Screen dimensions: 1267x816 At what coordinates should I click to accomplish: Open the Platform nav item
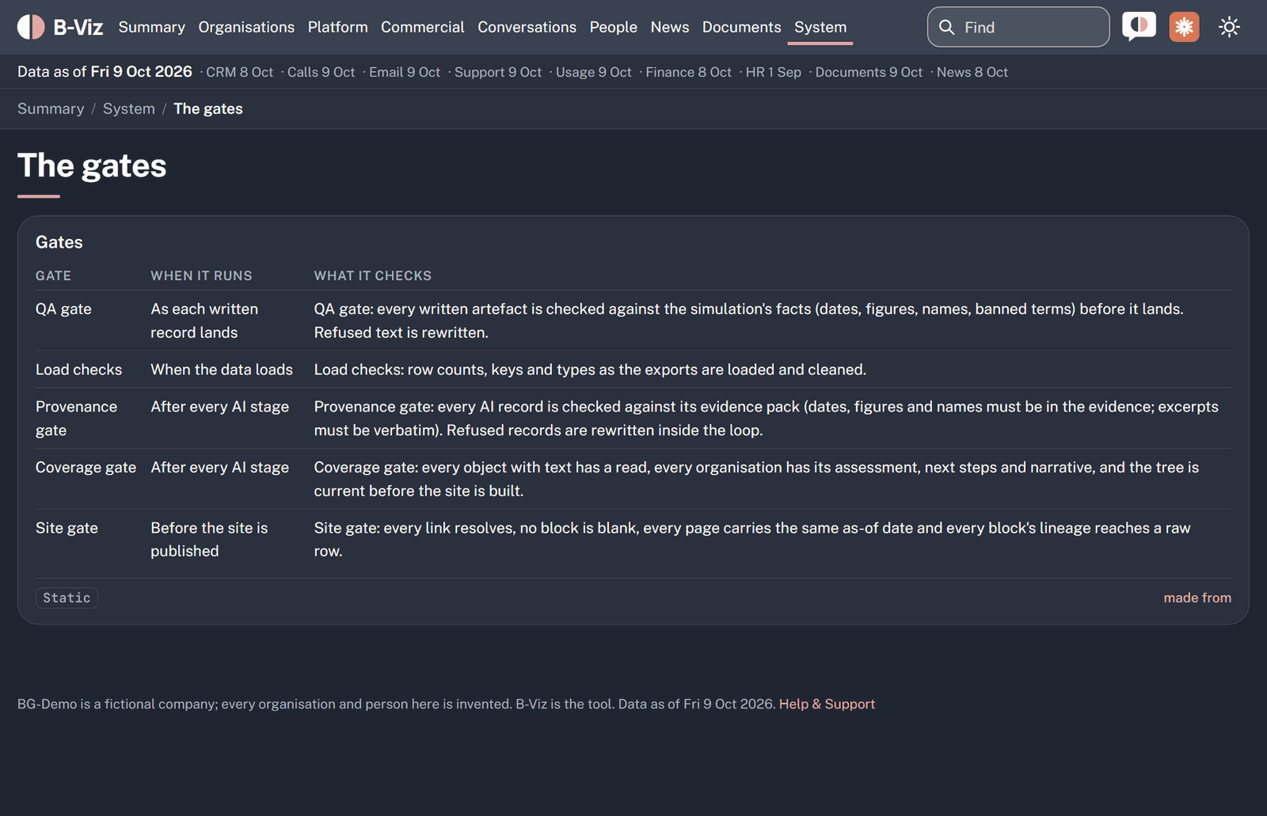pos(338,27)
